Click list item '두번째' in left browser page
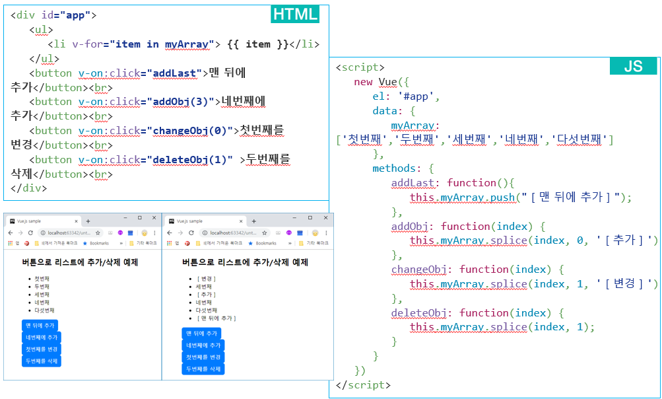 (42, 287)
